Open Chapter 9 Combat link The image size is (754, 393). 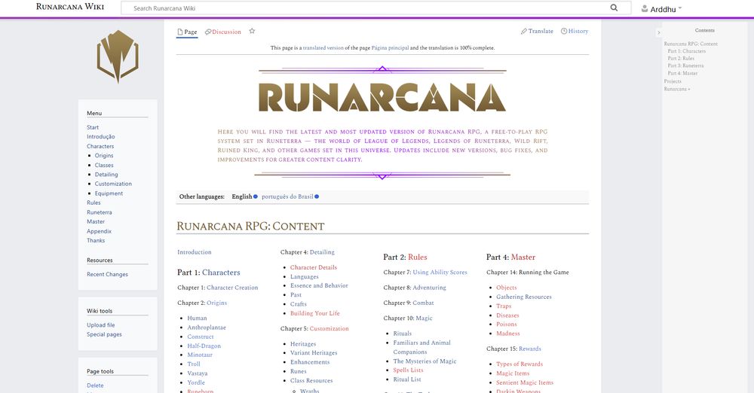[423, 303]
